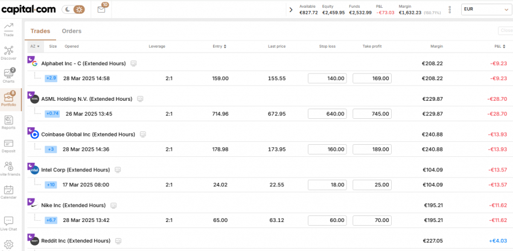The height and width of the screenshot is (251, 513).
Task: Click the Nike swoosh logo
Action: [x=34, y=206]
